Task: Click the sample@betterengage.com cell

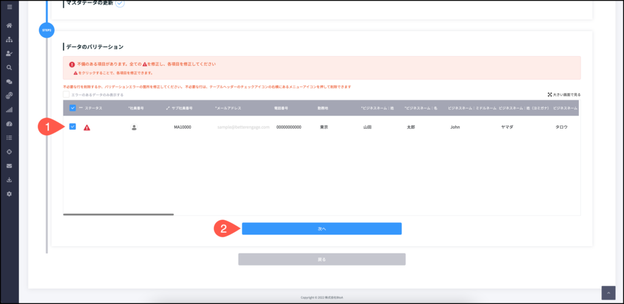Action: (x=244, y=127)
